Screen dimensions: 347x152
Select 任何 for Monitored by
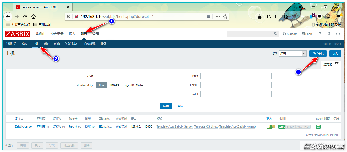click(102, 85)
